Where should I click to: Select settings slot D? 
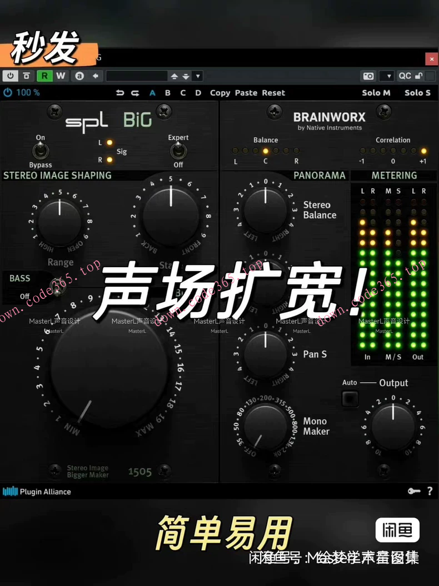point(198,93)
